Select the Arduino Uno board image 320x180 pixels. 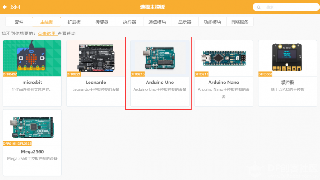[x=160, y=58]
